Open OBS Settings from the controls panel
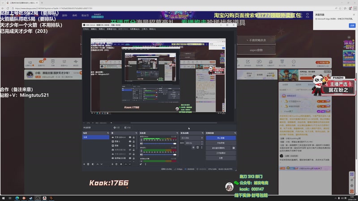Viewport: 358px width, 201px height. (221, 158)
